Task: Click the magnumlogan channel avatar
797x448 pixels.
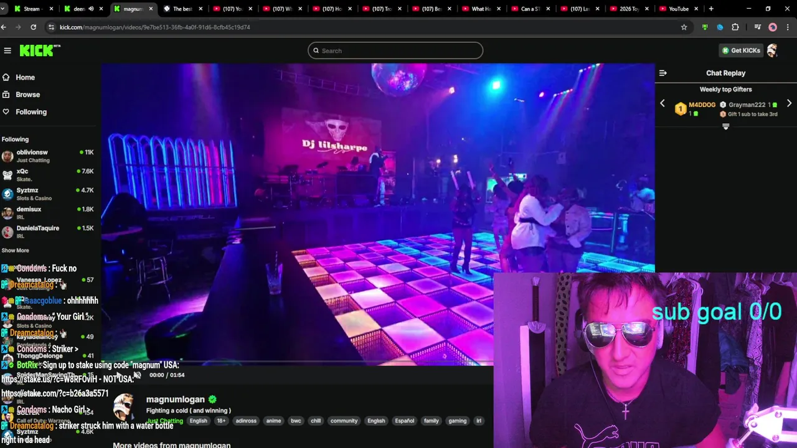Action: (123, 408)
